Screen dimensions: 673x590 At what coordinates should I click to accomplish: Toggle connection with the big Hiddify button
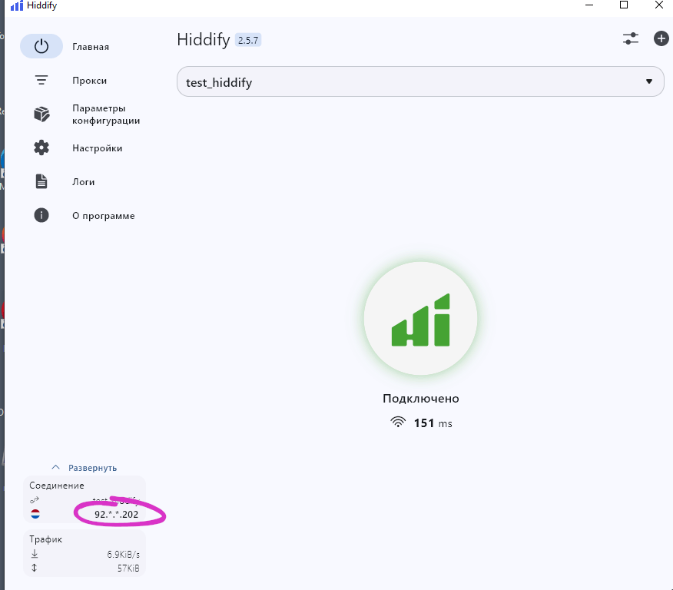(420, 318)
